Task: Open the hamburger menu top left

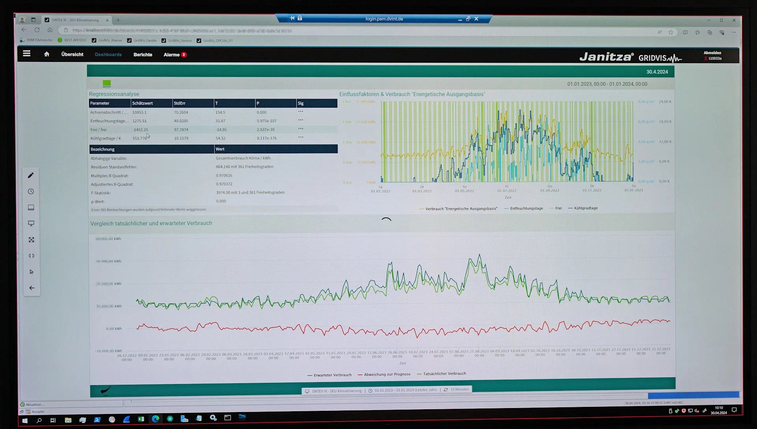Action: click(26, 54)
